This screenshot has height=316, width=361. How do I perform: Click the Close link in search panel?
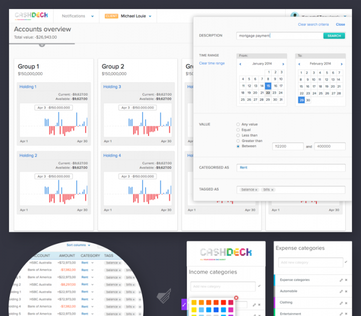340,24
